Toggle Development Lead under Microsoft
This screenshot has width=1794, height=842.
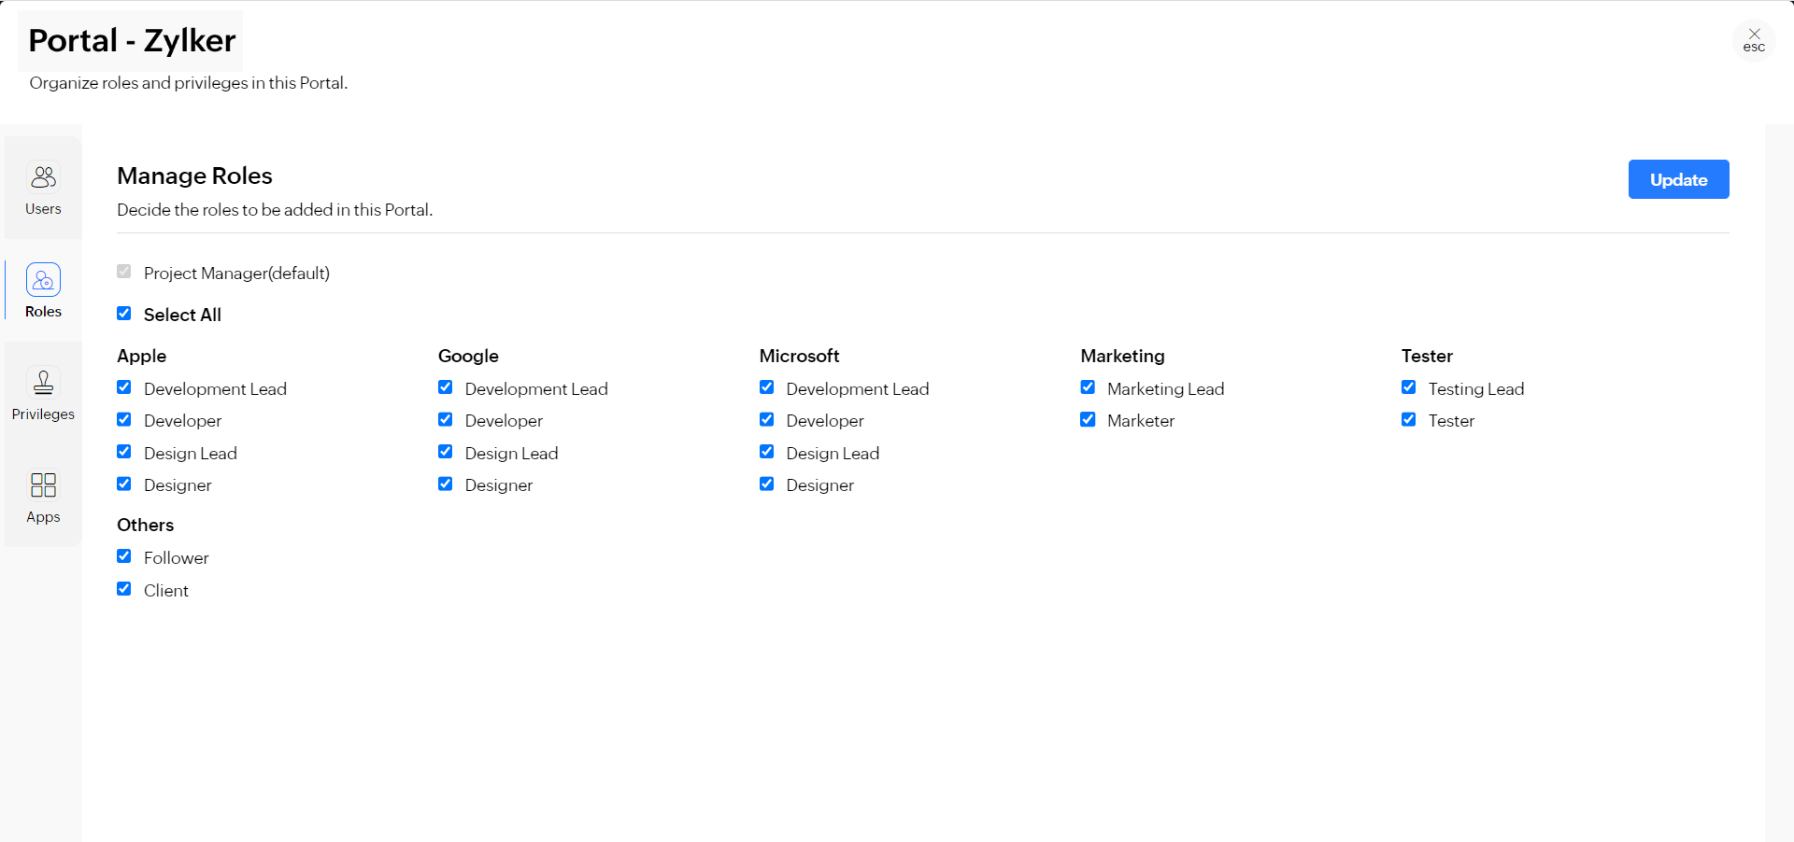(x=767, y=386)
